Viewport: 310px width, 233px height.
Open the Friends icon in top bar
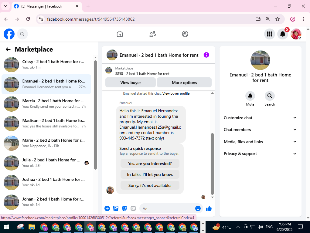152,34
